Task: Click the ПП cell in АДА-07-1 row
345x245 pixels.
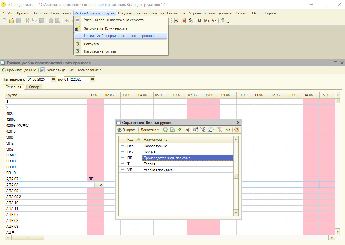Action: point(95,179)
